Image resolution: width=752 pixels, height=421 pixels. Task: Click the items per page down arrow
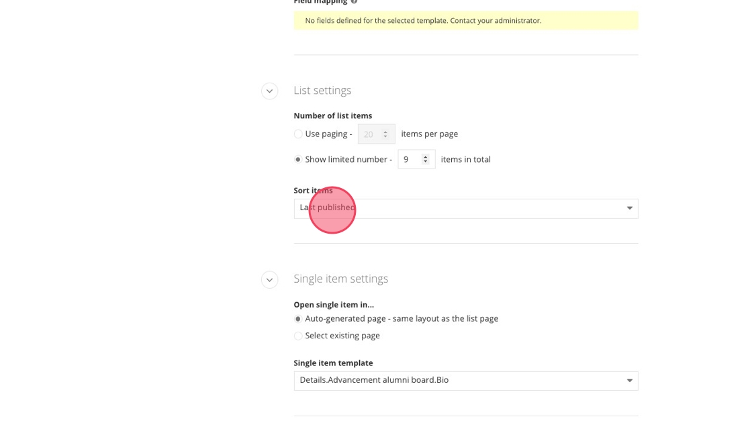coord(385,137)
